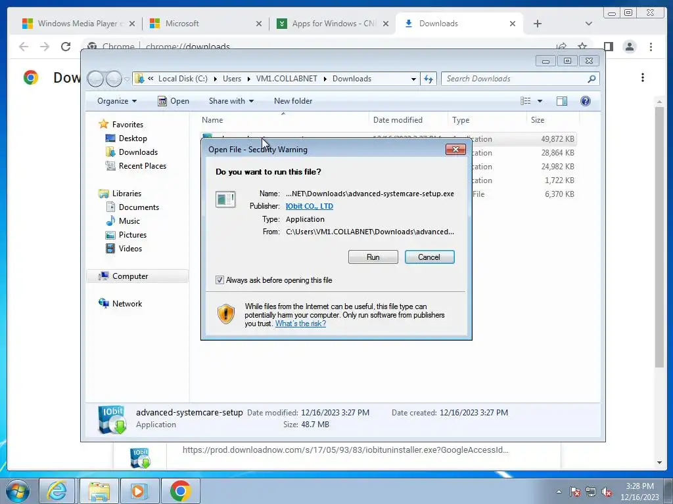The image size is (673, 504).
Task: Open the address bar history dropdown
Action: (413, 79)
